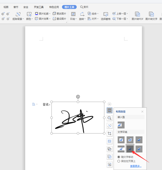The height and width of the screenshot is (170, 162).
Task: Switch to the 特色应用 tab
Action: pyautogui.click(x=54, y=7)
